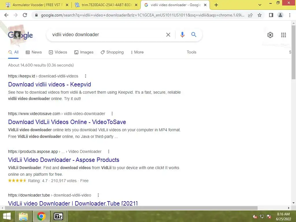Screen dimensions: 296x222
Task: Submit search with magnifier icon
Action: click(194, 35)
